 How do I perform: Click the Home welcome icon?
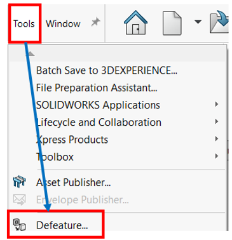pyautogui.click(x=135, y=23)
